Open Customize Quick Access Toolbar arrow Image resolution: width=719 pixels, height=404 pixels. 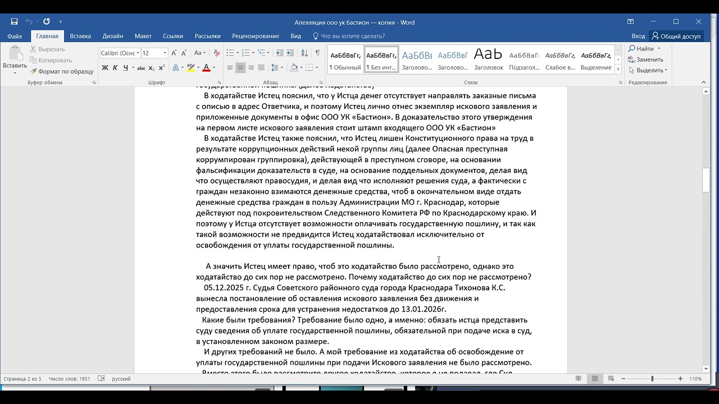coord(61,22)
